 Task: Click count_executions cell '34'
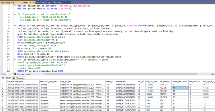(180, 91)
